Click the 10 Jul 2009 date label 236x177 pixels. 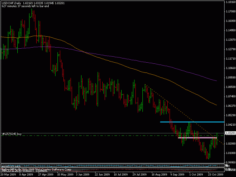click(121, 175)
